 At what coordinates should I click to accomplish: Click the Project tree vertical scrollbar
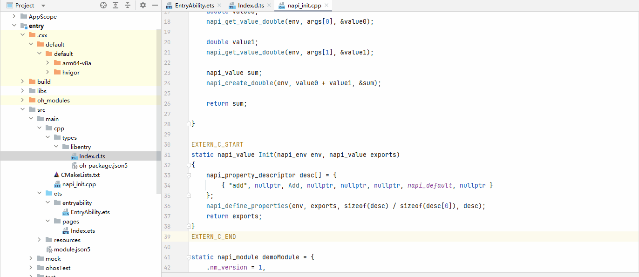159,112
